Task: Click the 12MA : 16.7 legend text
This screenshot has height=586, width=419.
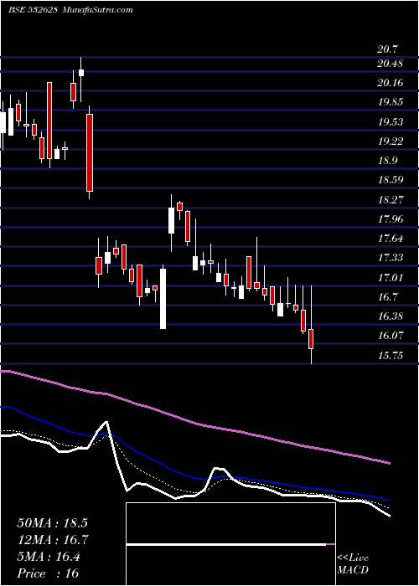Action: tap(52, 540)
